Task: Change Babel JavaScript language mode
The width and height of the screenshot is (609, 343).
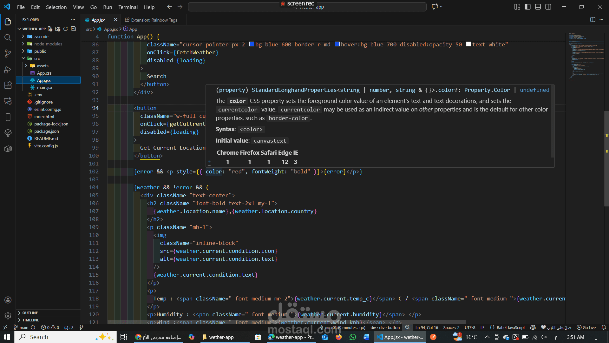Action: pos(510,327)
